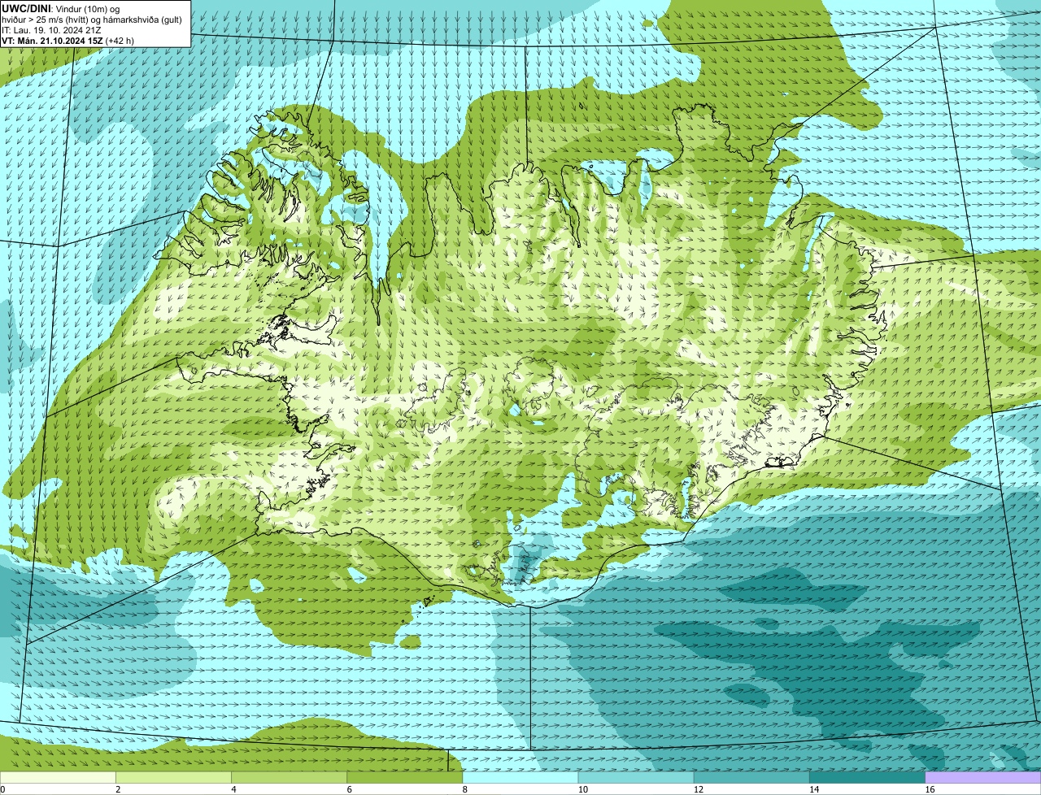This screenshot has height=795, width=1041.
Task: Click the legend scale label '10'
Action: coord(582,789)
